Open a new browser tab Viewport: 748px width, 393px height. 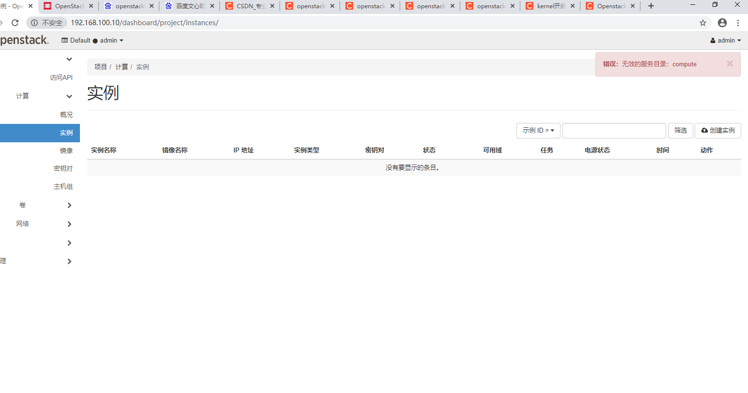651,6
